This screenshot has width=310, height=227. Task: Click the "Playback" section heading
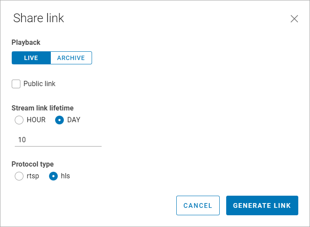pyautogui.click(x=26, y=43)
